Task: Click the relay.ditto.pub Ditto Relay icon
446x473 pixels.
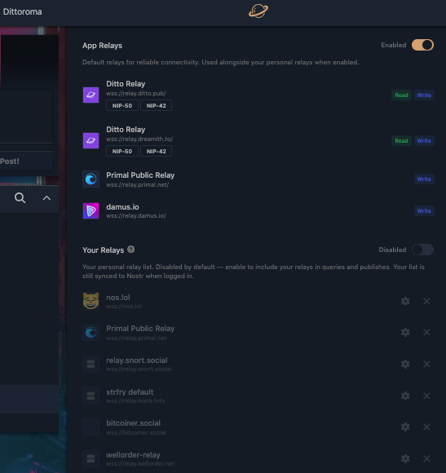Action: pyautogui.click(x=91, y=95)
